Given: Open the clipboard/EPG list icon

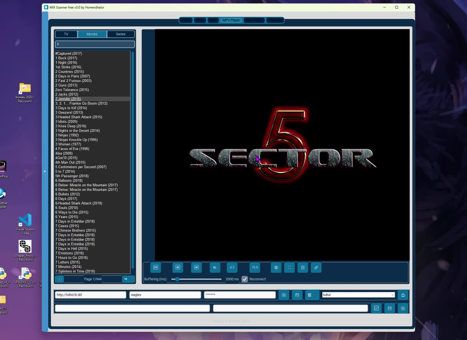Looking at the screenshot, I should pos(303,267).
